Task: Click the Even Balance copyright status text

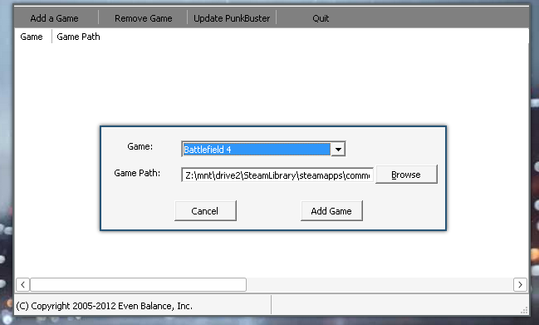Action: [x=104, y=306]
